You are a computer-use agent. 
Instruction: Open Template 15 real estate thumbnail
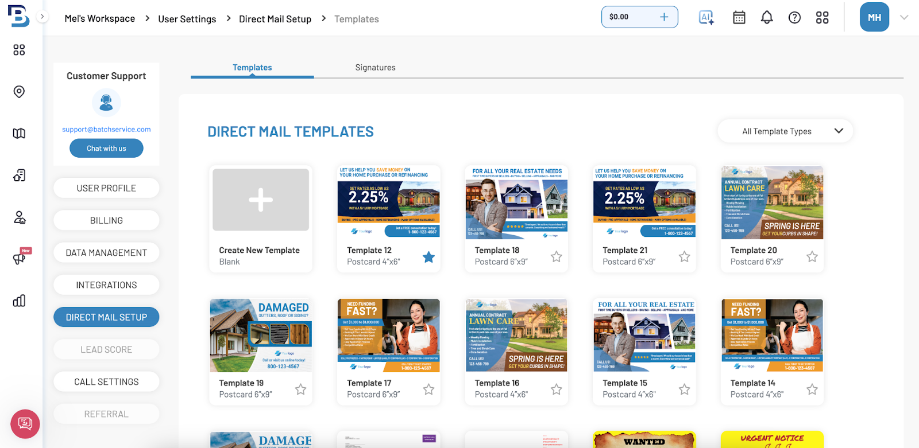pyautogui.click(x=644, y=335)
